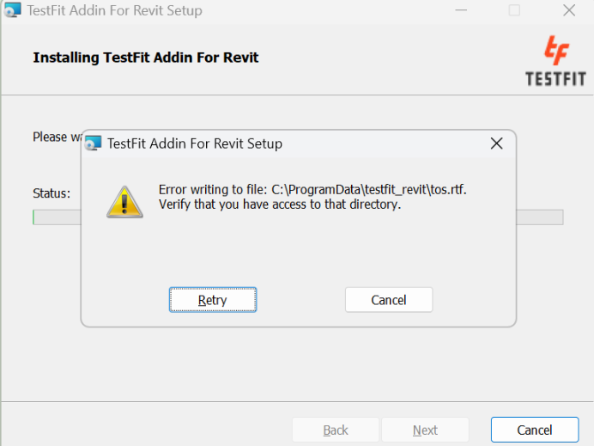Click the 'Installing TestFit Addin For Revit' heading
The image size is (594, 446).
pos(145,58)
